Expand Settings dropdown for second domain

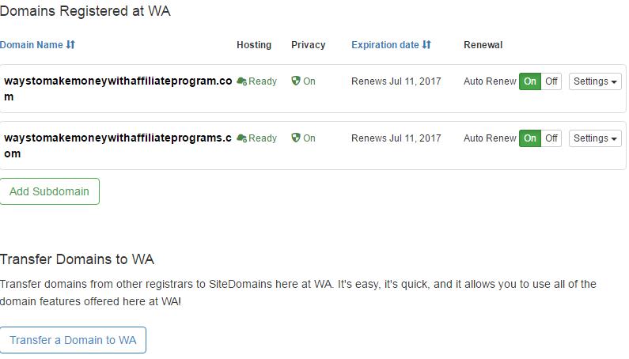[595, 138]
